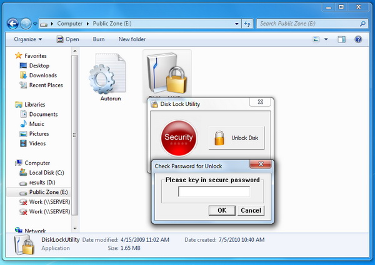
Task: Click the Unlock Disk button
Action: [236, 138]
